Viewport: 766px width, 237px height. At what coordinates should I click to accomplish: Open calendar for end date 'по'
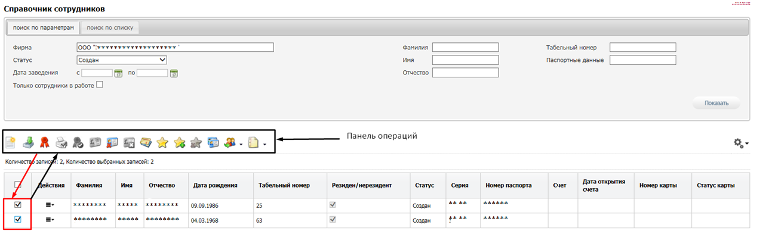coord(174,74)
